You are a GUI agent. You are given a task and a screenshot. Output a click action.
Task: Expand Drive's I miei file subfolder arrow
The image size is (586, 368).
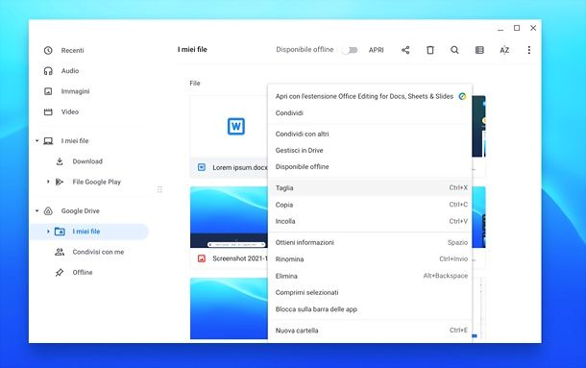pyautogui.click(x=48, y=232)
